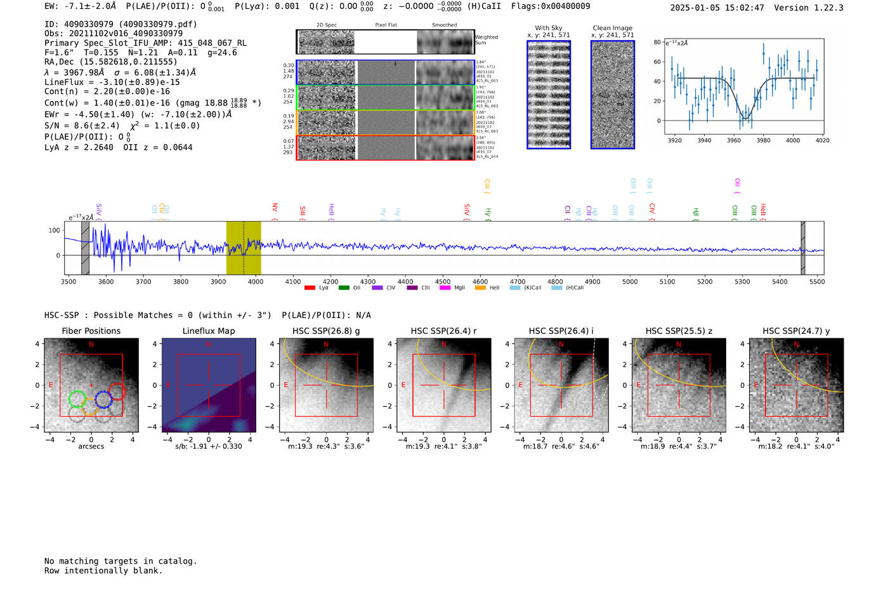Click the dark purple CIII legend swatch
This screenshot has height=605, width=888.
412,288
